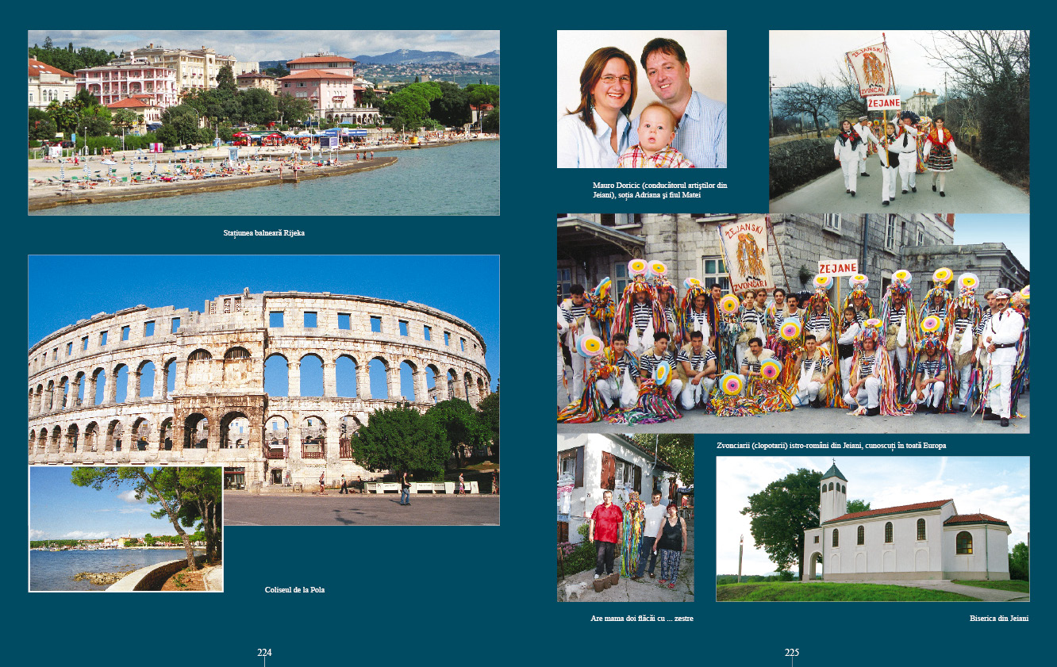This screenshot has width=1057, height=667.
Task: Select the "Coliseul de la Pola" caption
Action: point(294,590)
